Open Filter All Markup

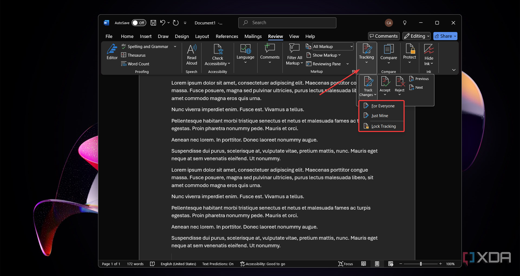[x=294, y=54]
